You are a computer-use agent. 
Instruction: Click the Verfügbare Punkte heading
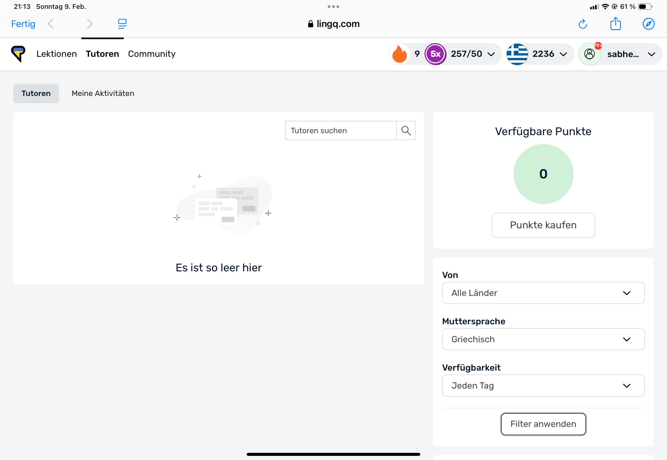tap(543, 132)
